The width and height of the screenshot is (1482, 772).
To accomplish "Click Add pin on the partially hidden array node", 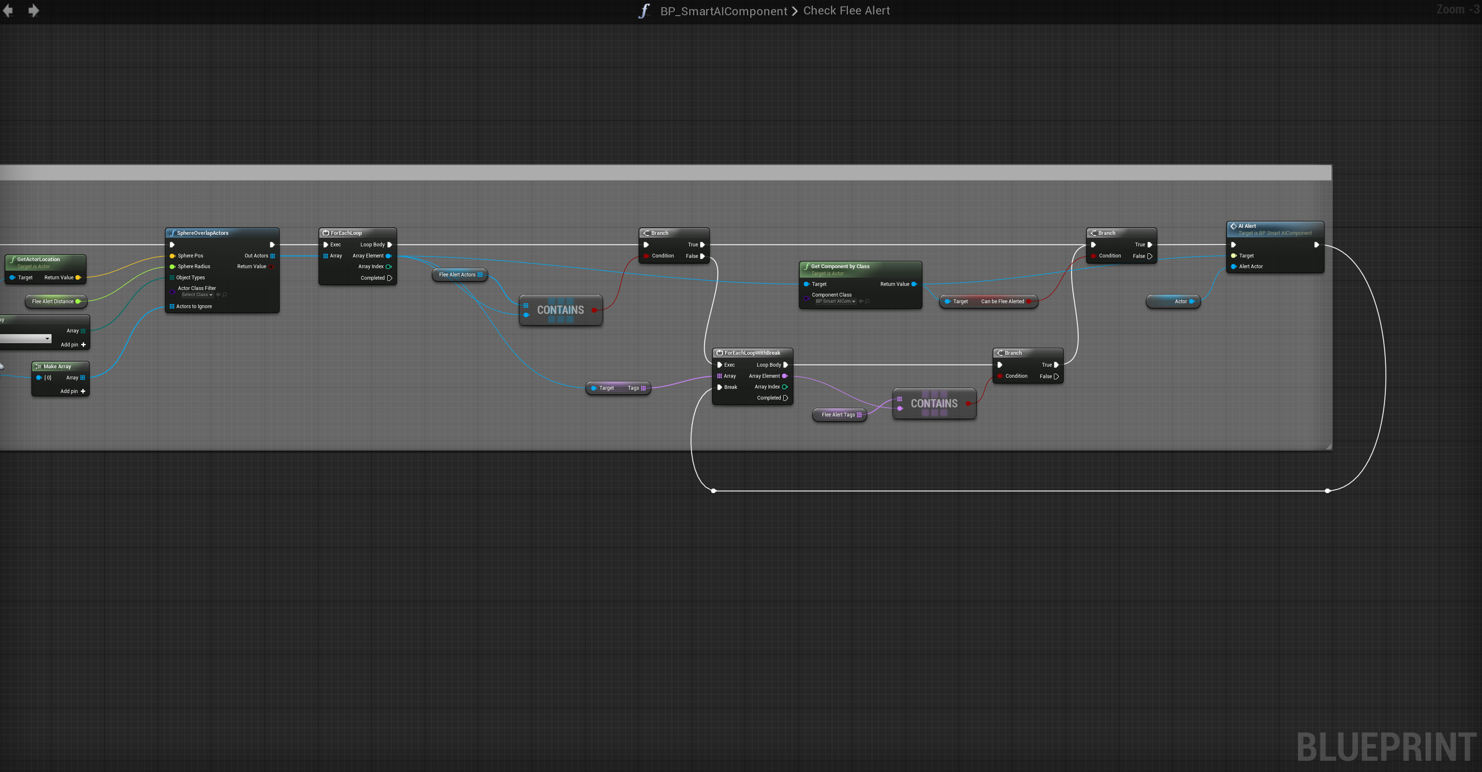I will (x=74, y=344).
